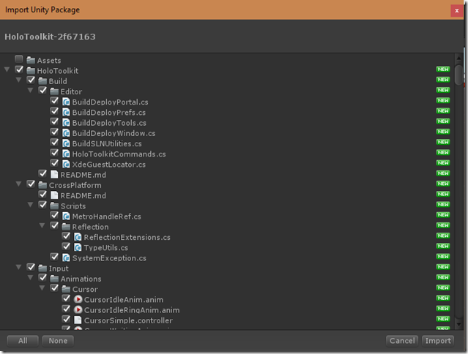Viewport: 468px width, 354px height.
Task: Click the vertical scrollbar thumb
Action: [x=458, y=75]
